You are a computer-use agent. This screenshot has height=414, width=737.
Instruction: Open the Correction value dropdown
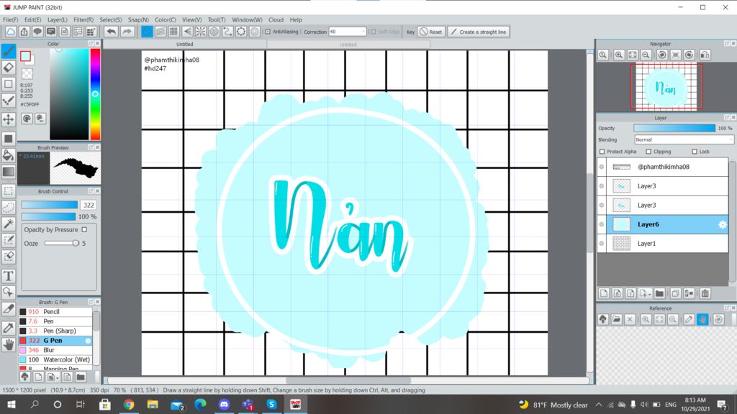coord(363,32)
